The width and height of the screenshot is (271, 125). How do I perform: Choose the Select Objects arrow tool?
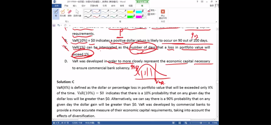[77, 13]
